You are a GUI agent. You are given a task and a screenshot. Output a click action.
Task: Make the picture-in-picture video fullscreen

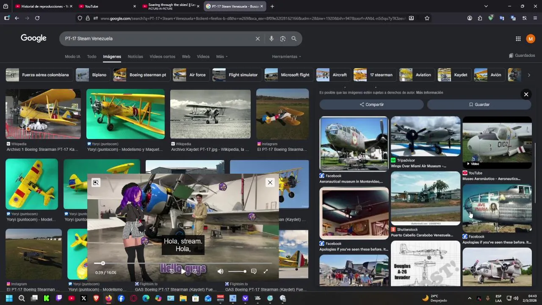265,271
